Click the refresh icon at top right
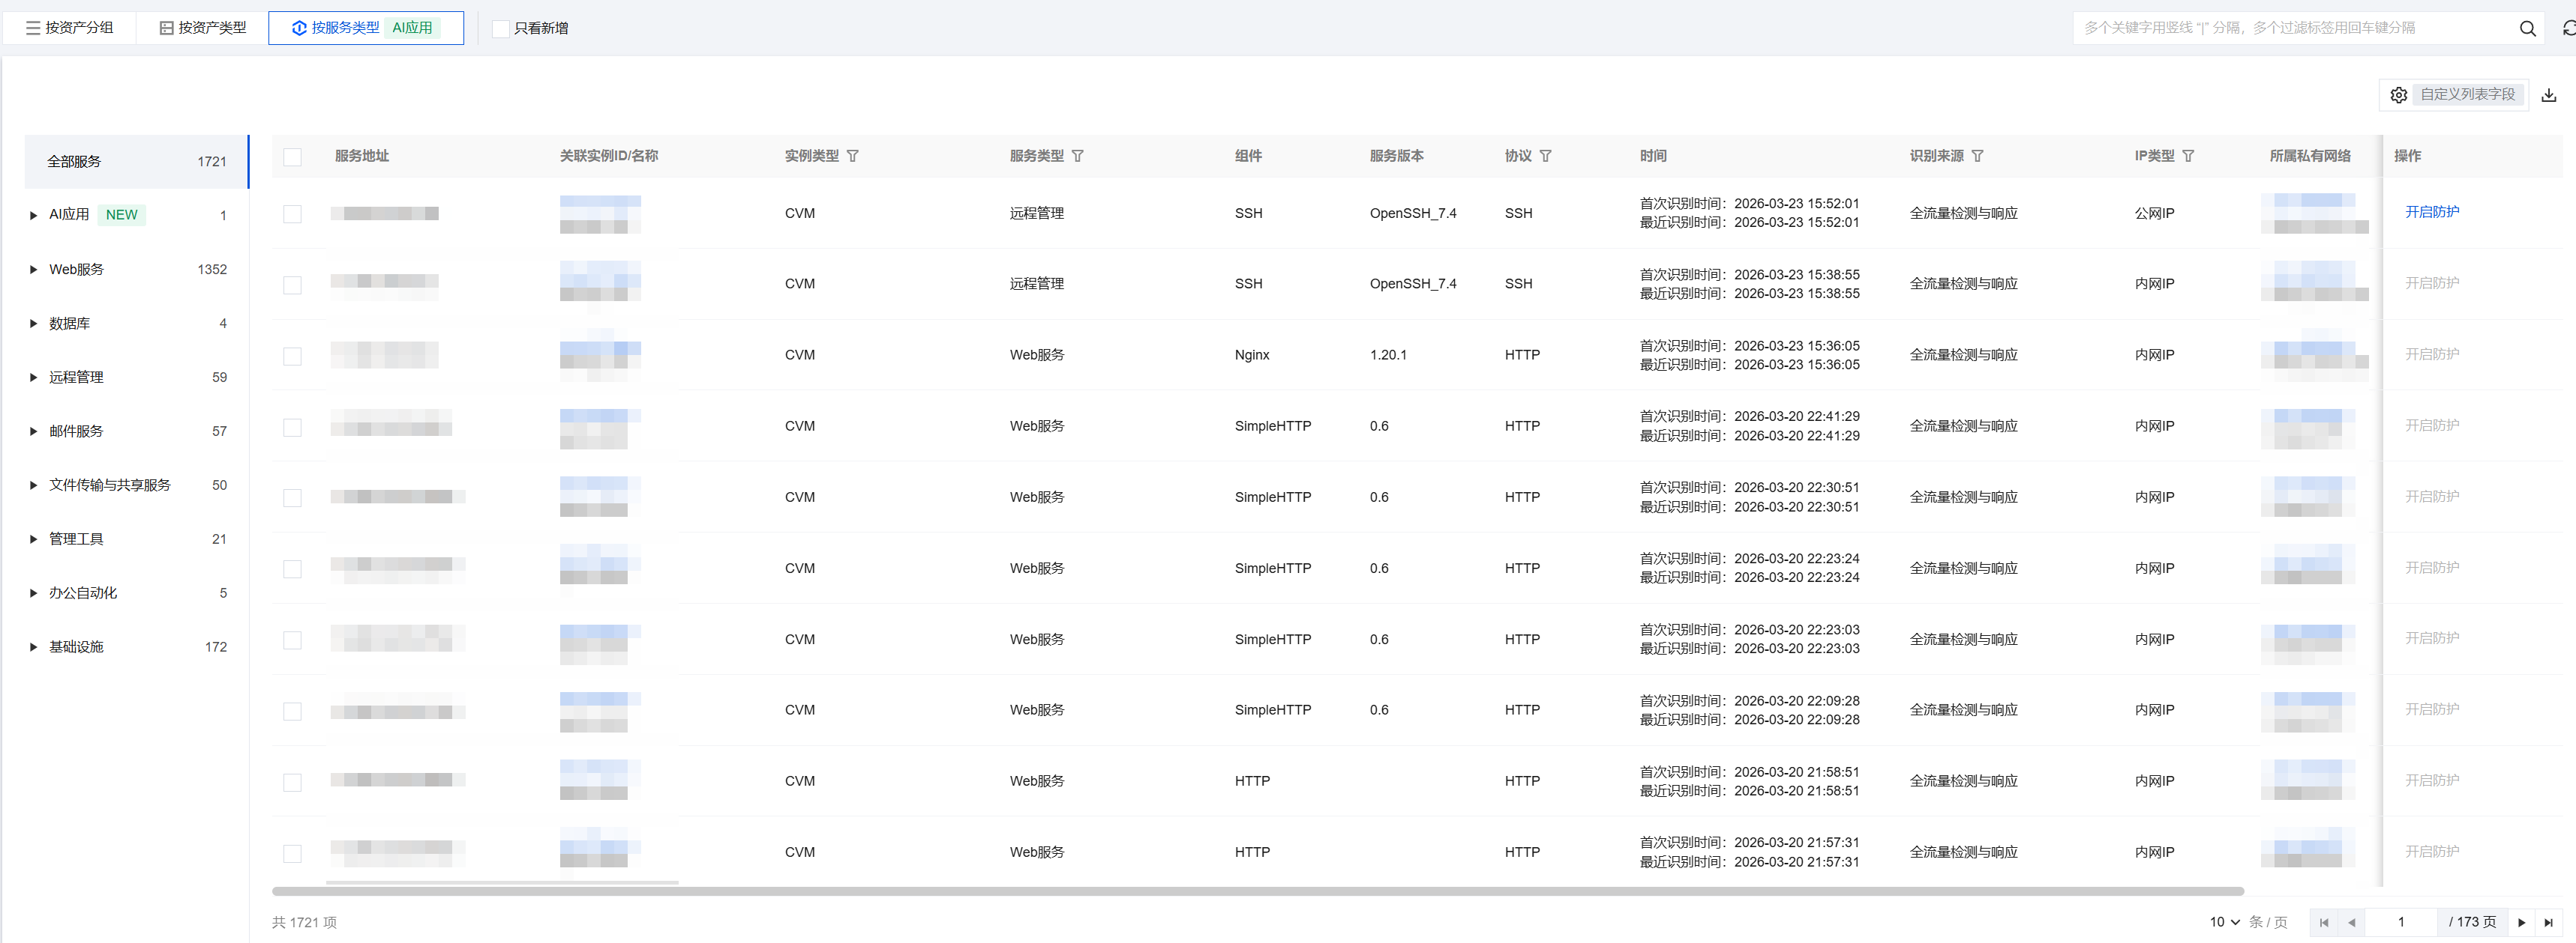 [2568, 28]
